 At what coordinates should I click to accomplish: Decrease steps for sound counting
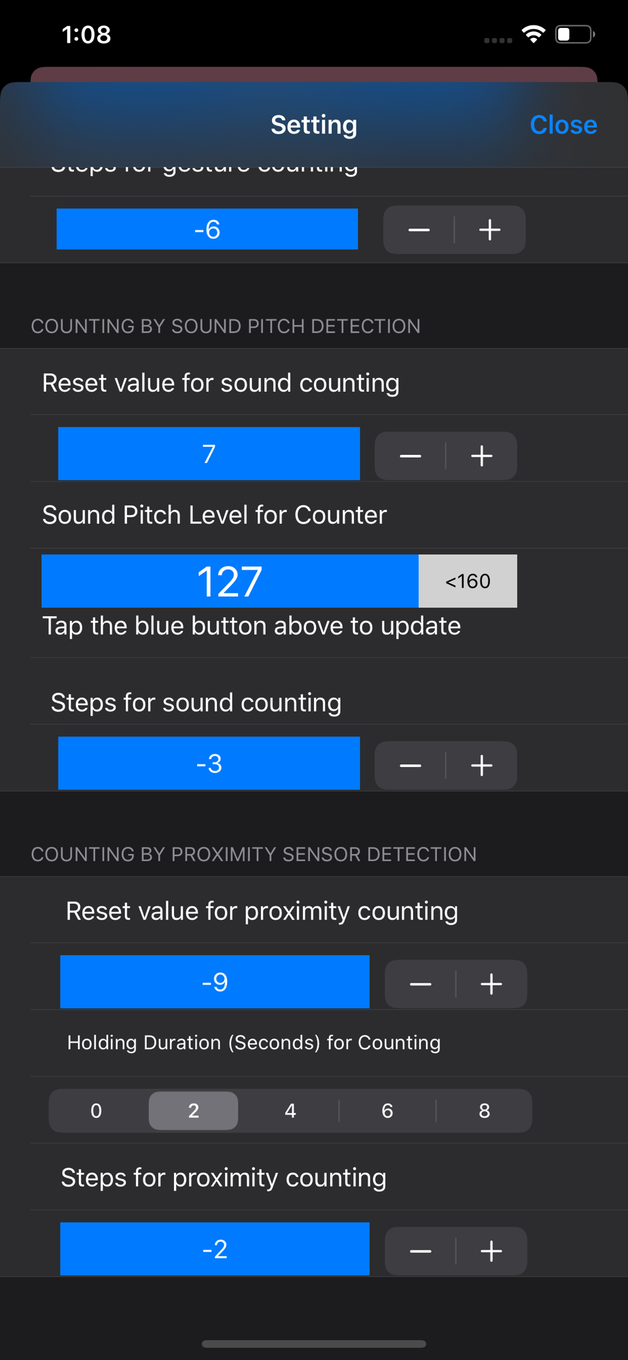(411, 766)
